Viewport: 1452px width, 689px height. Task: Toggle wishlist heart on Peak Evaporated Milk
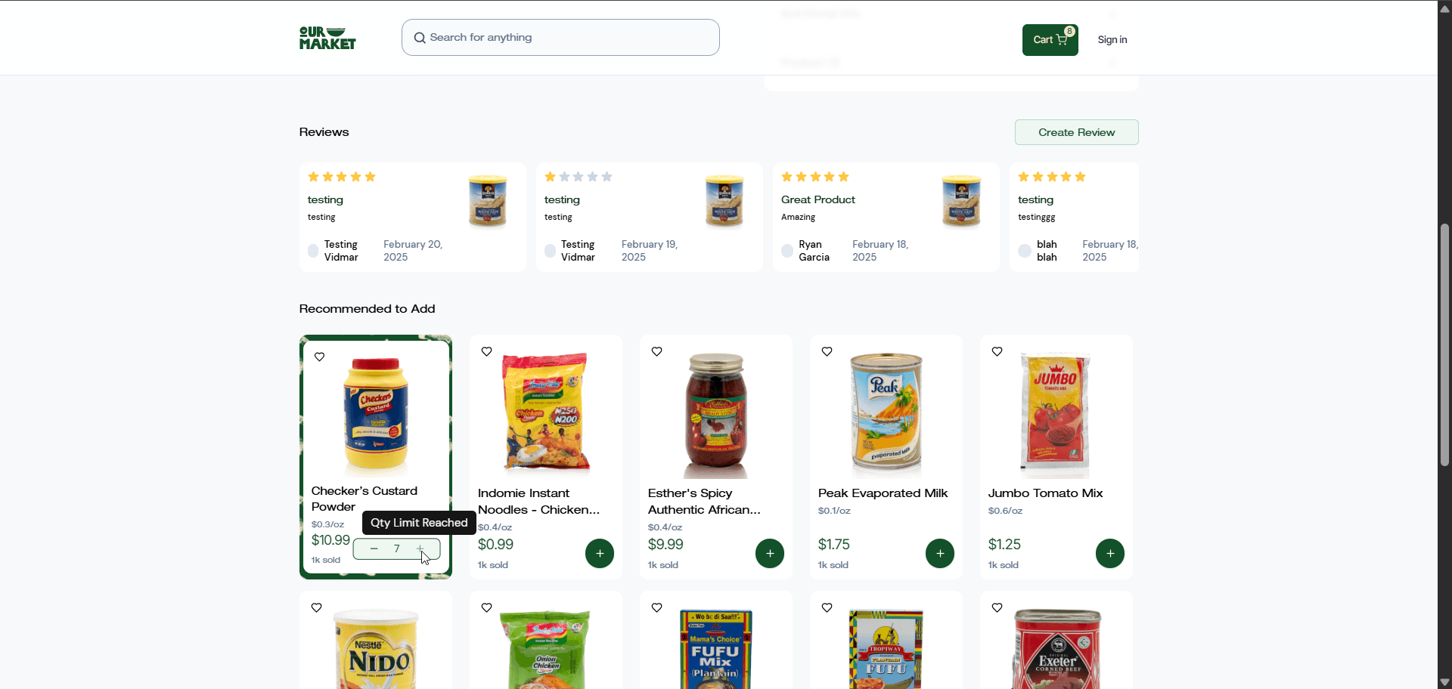coord(827,351)
